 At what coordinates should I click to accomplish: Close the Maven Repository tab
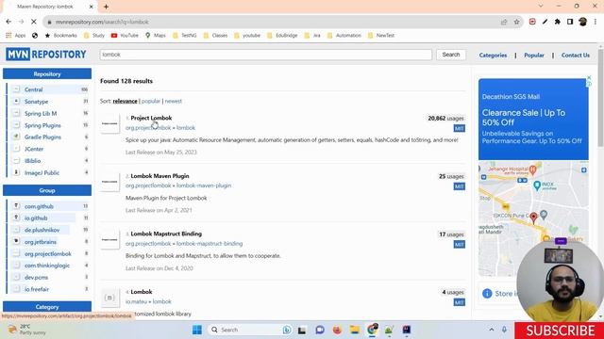pos(92,7)
